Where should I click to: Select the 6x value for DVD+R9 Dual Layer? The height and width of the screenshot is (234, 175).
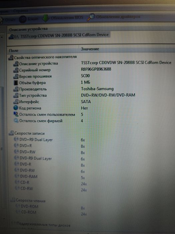(83, 140)
